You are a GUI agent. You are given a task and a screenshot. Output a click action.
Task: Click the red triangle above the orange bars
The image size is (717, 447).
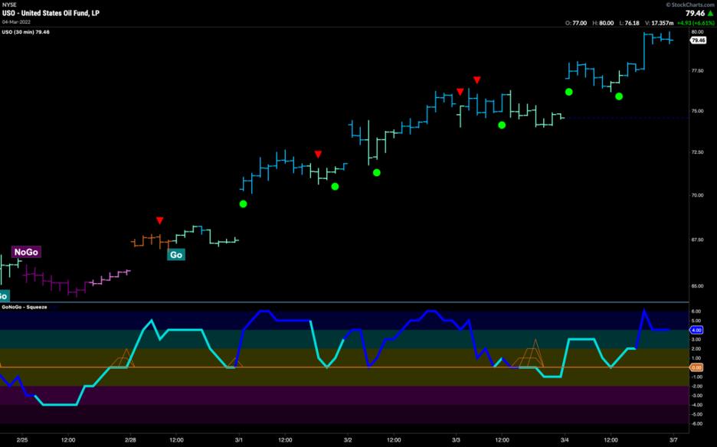(x=159, y=220)
